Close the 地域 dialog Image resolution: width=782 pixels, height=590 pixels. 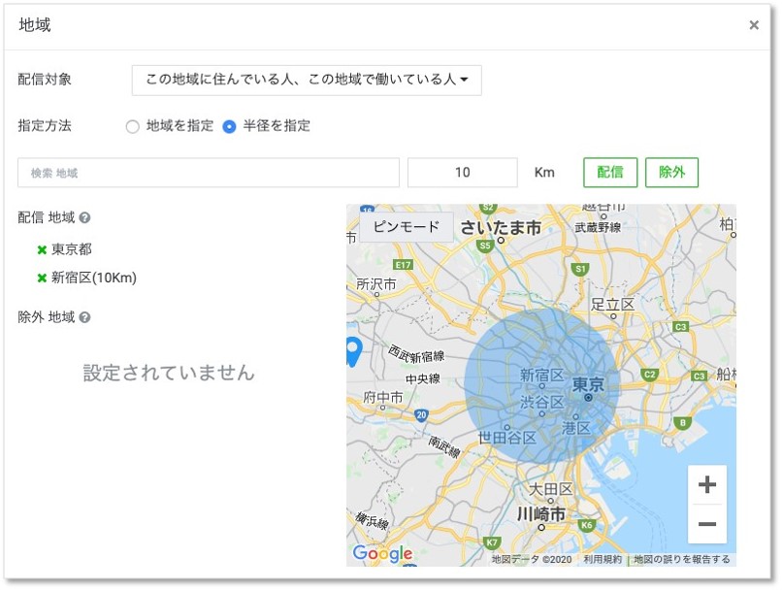point(754,25)
